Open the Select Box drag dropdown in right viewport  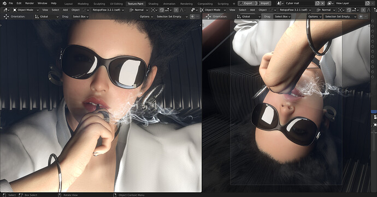point(282,16)
